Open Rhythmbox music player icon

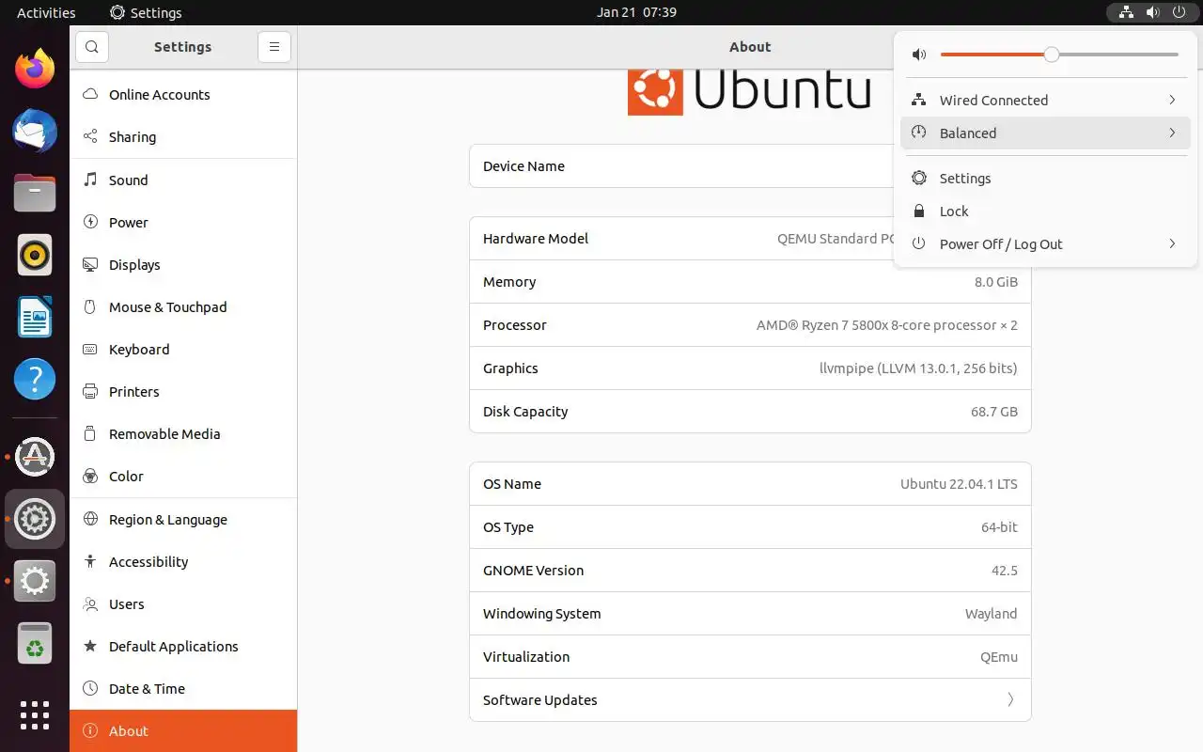(35, 255)
